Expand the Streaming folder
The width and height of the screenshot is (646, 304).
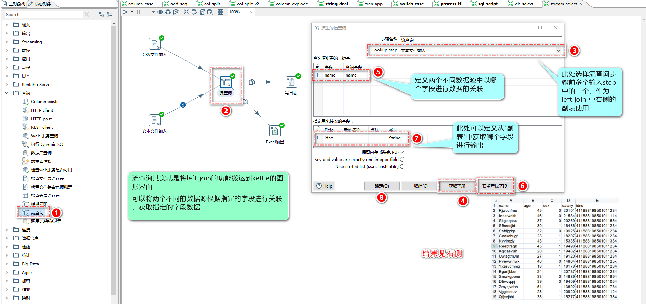click(x=7, y=42)
